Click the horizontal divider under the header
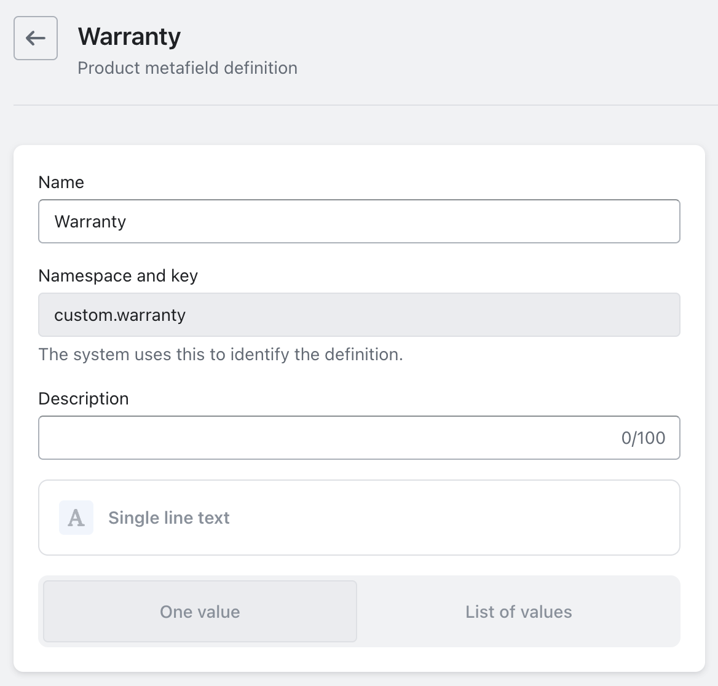 tap(359, 105)
